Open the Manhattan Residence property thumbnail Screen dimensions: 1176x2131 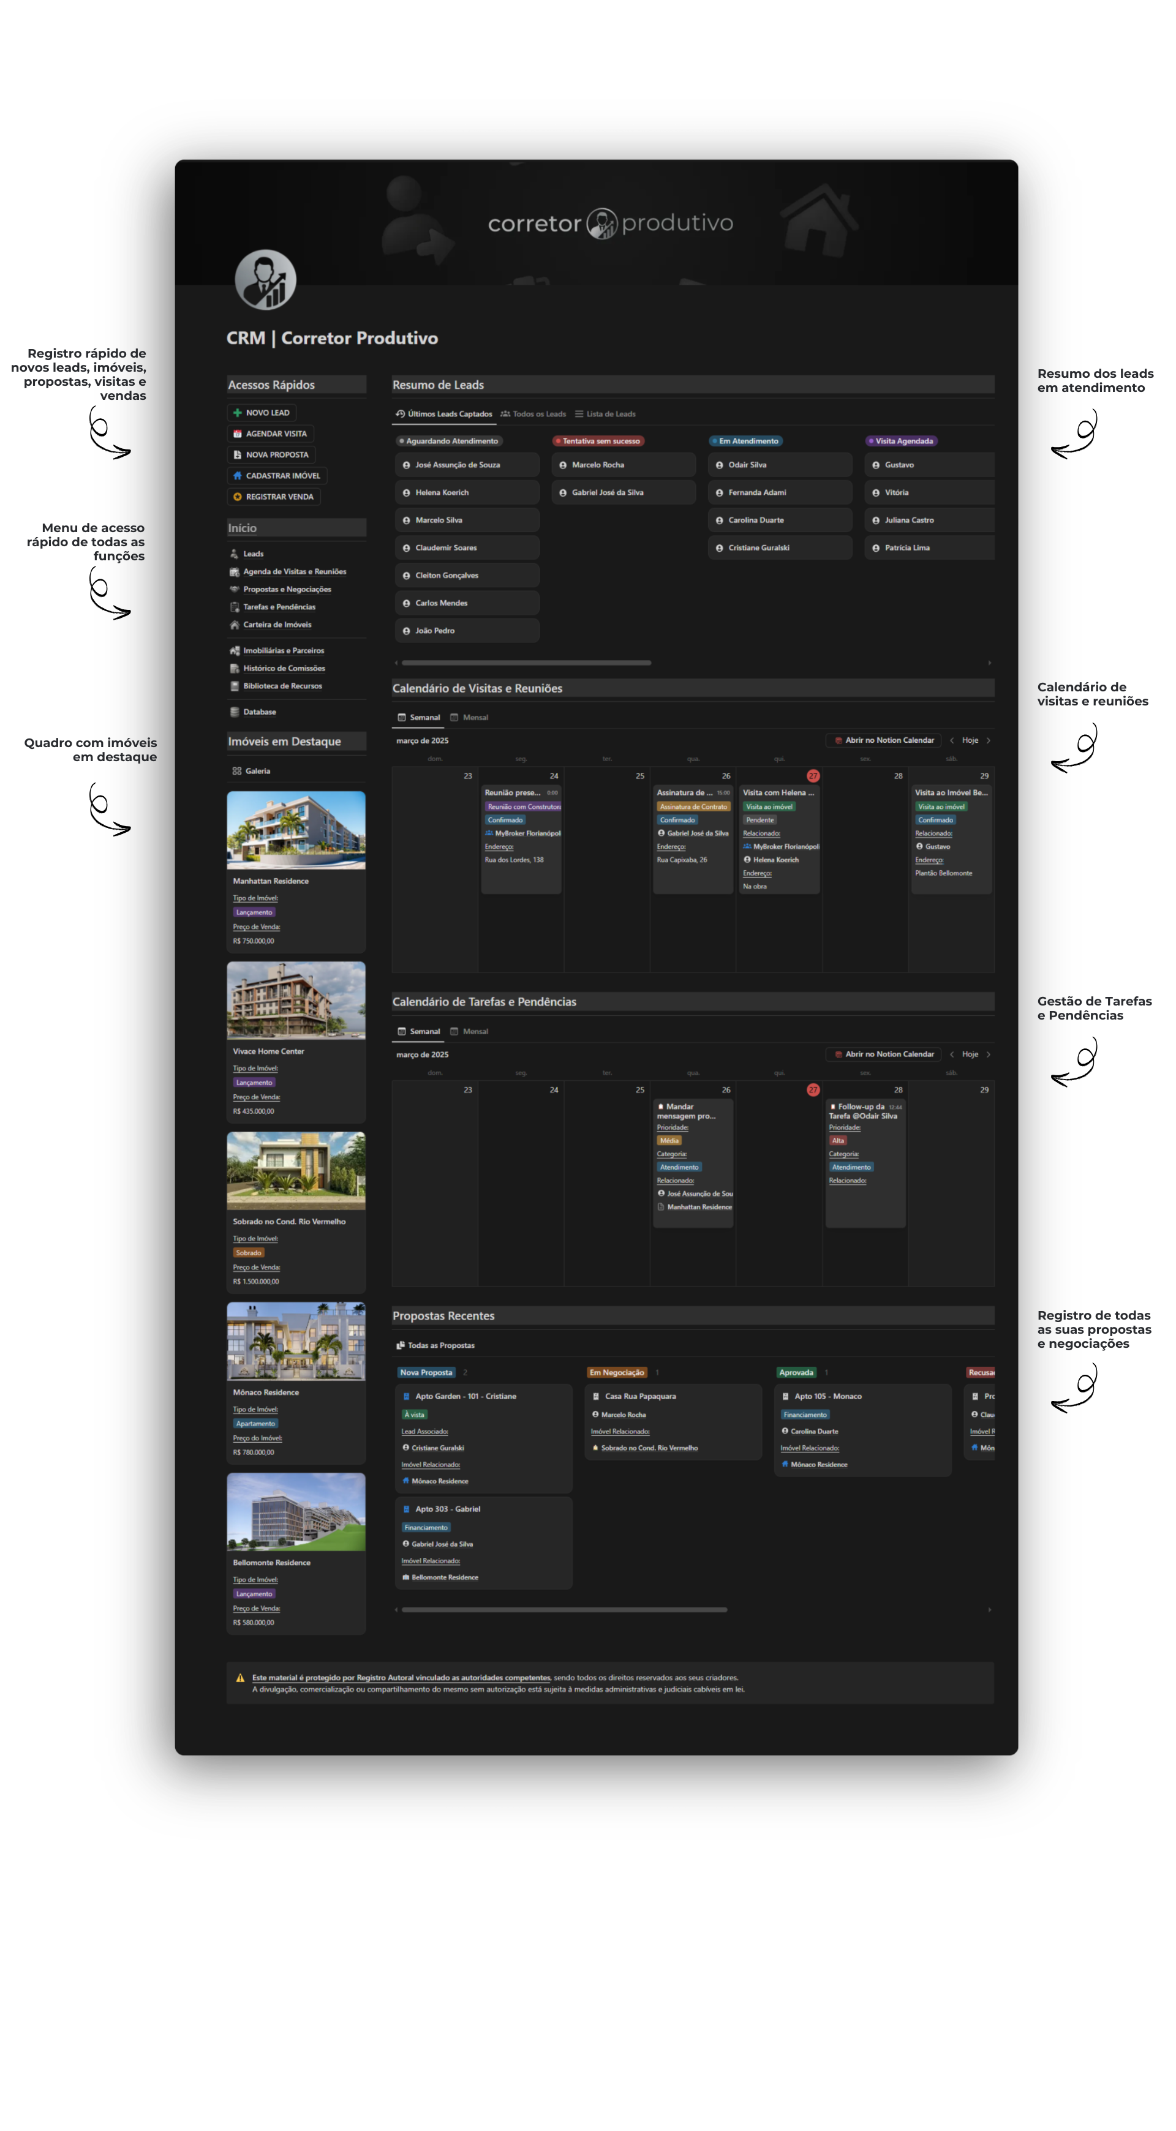pos(296,830)
